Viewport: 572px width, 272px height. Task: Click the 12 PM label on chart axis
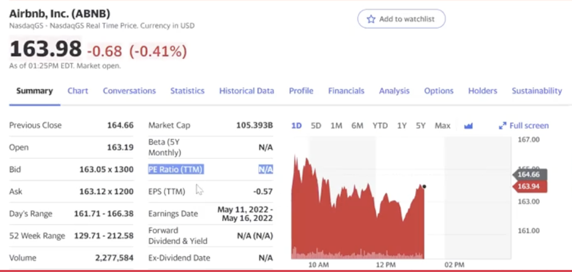[386, 265]
